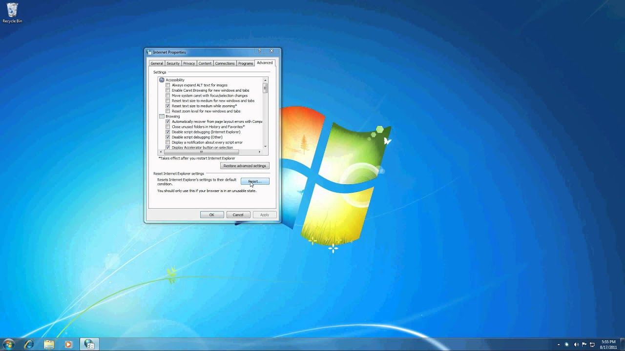Click settings list scroll right arrow
Image resolution: width=625 pixels, height=351 pixels.
(x=260, y=152)
